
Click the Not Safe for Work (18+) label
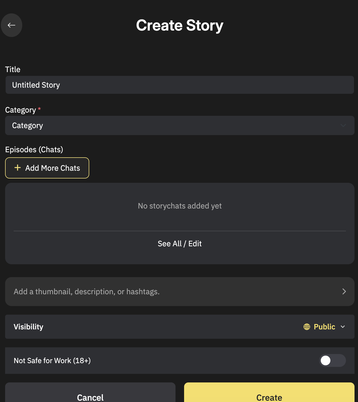coord(52,361)
